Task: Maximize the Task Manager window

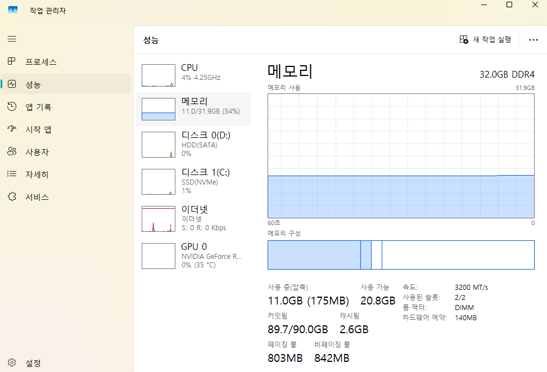Action: point(509,5)
